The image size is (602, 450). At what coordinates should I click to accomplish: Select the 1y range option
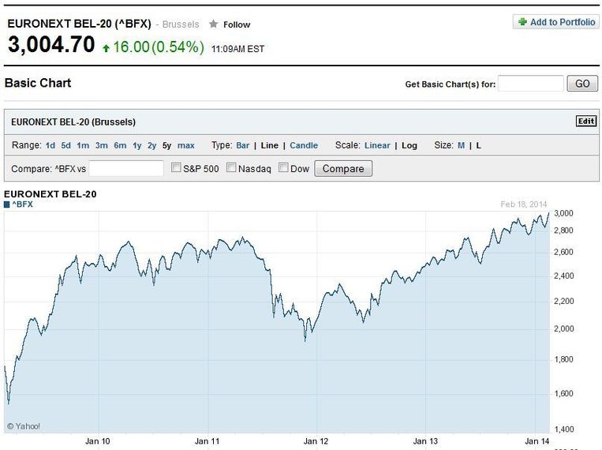[137, 145]
